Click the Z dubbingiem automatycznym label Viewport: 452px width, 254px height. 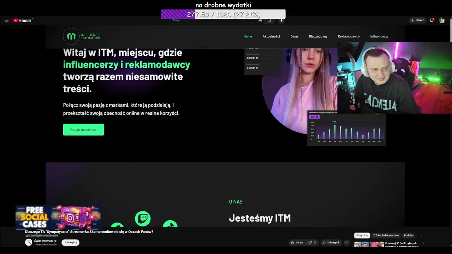pyautogui.click(x=41, y=236)
